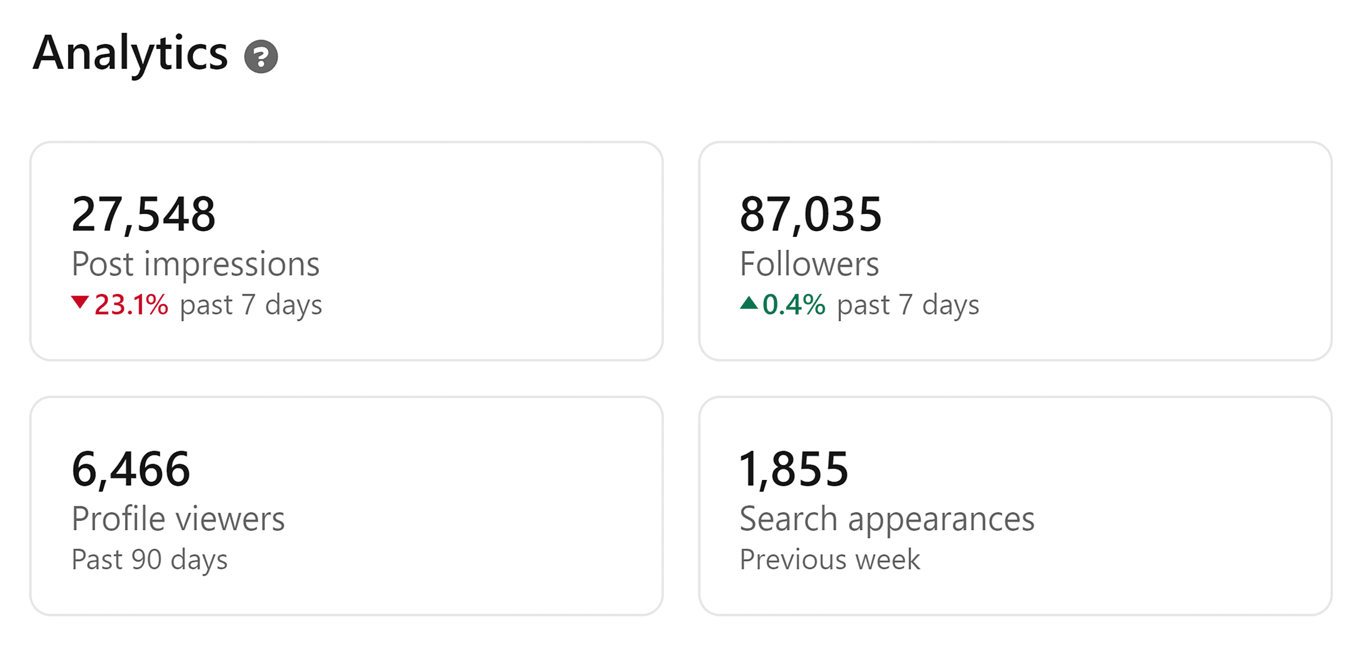
Task: Select the 87,035 followers count
Action: pos(812,215)
